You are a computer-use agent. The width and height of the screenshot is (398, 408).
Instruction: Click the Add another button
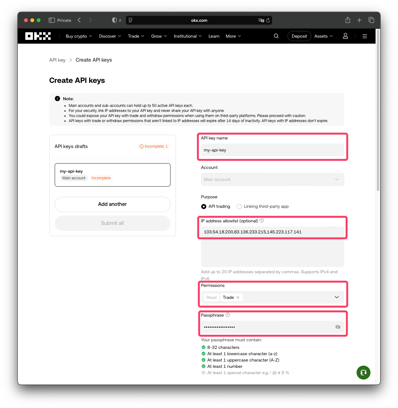(112, 204)
